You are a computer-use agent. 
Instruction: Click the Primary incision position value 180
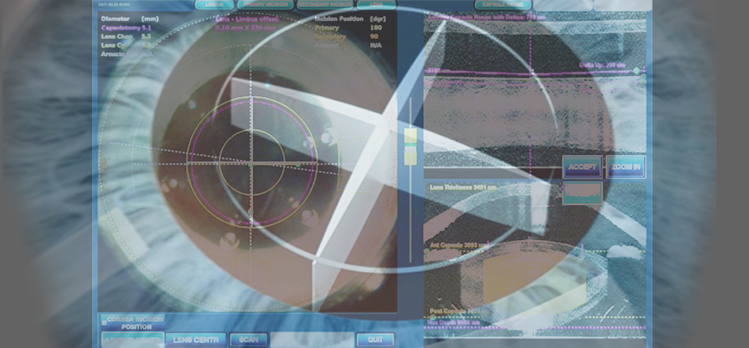[x=376, y=28]
